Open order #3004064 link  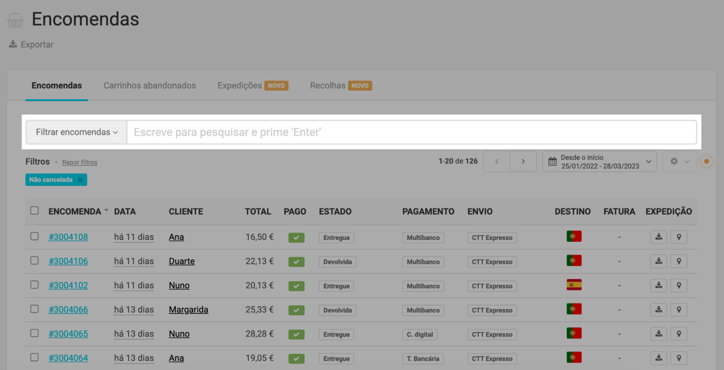[68, 358]
